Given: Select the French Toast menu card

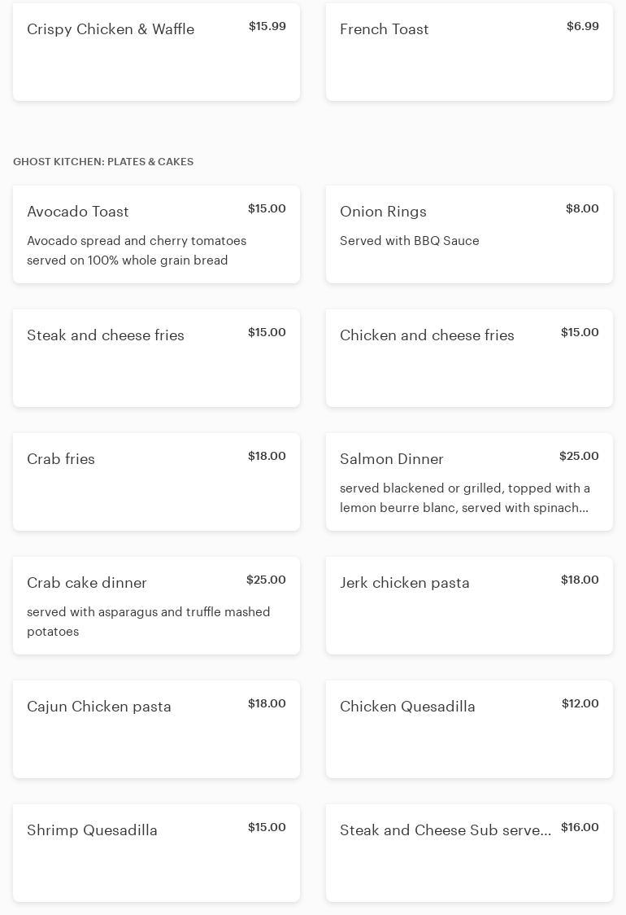Looking at the screenshot, I should [469, 52].
